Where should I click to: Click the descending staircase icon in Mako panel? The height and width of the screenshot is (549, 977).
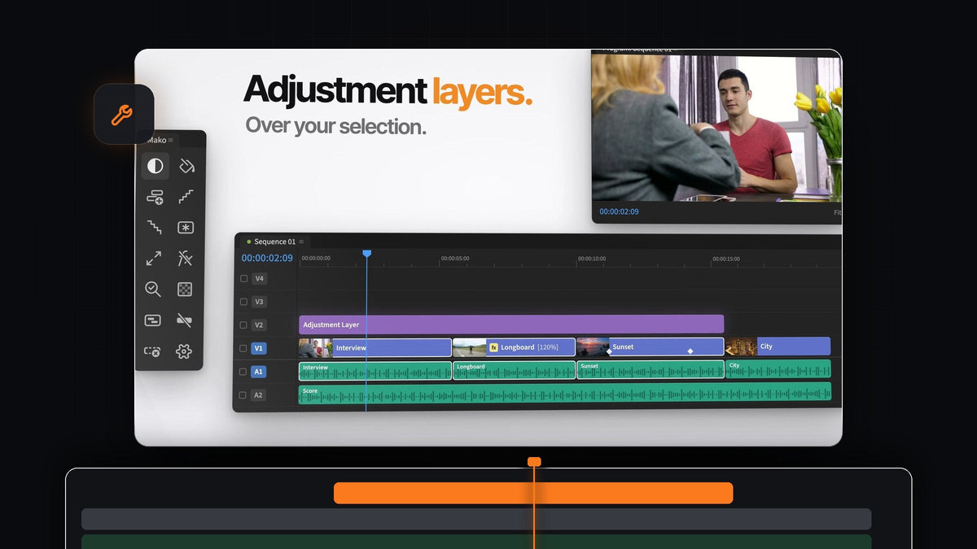[154, 227]
